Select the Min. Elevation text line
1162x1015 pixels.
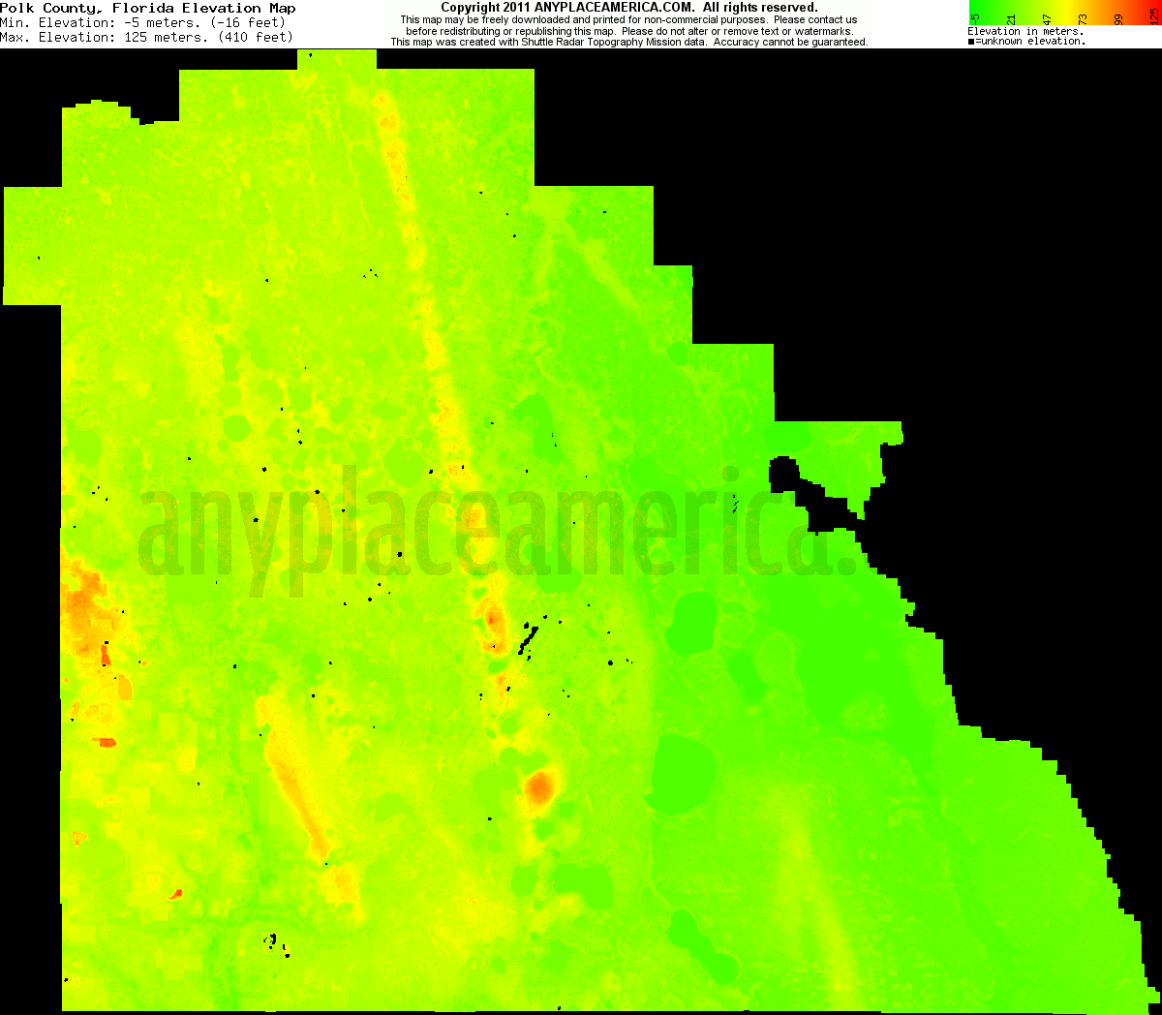(x=143, y=22)
